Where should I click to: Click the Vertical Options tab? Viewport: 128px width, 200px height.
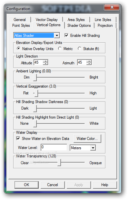coord(49,25)
